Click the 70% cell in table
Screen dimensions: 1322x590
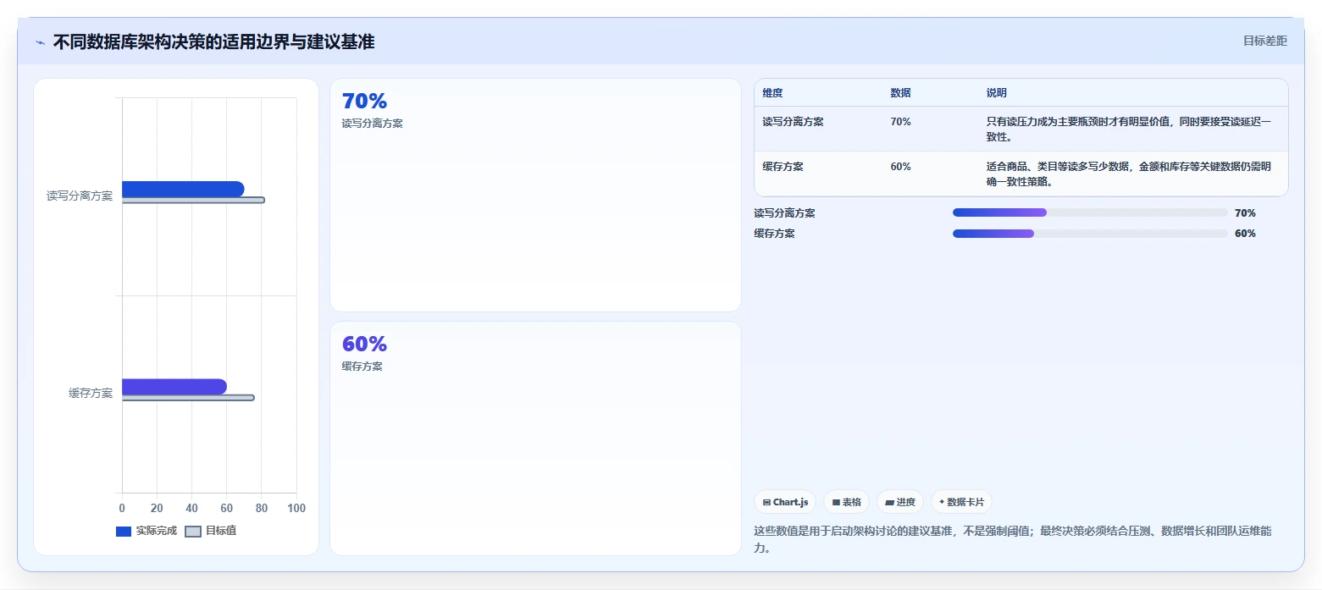(900, 122)
